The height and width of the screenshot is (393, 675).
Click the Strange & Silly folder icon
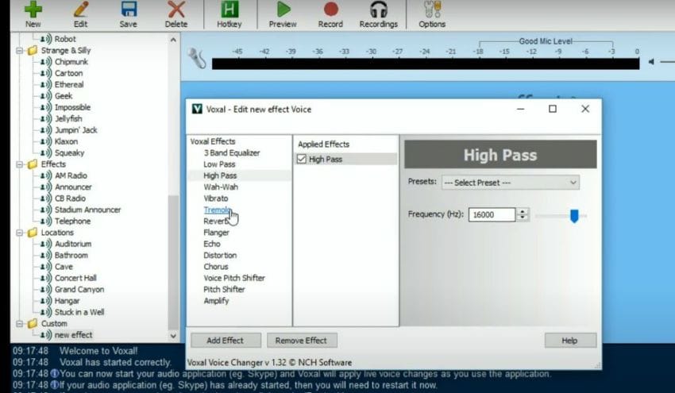33,50
